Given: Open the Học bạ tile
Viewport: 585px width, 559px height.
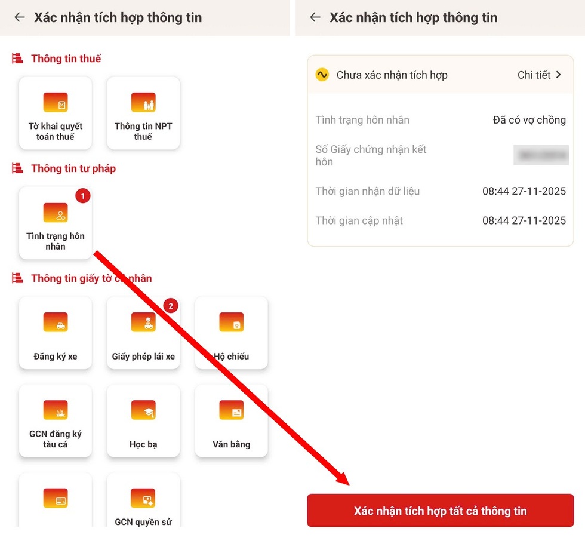Looking at the screenshot, I should coord(143,420).
